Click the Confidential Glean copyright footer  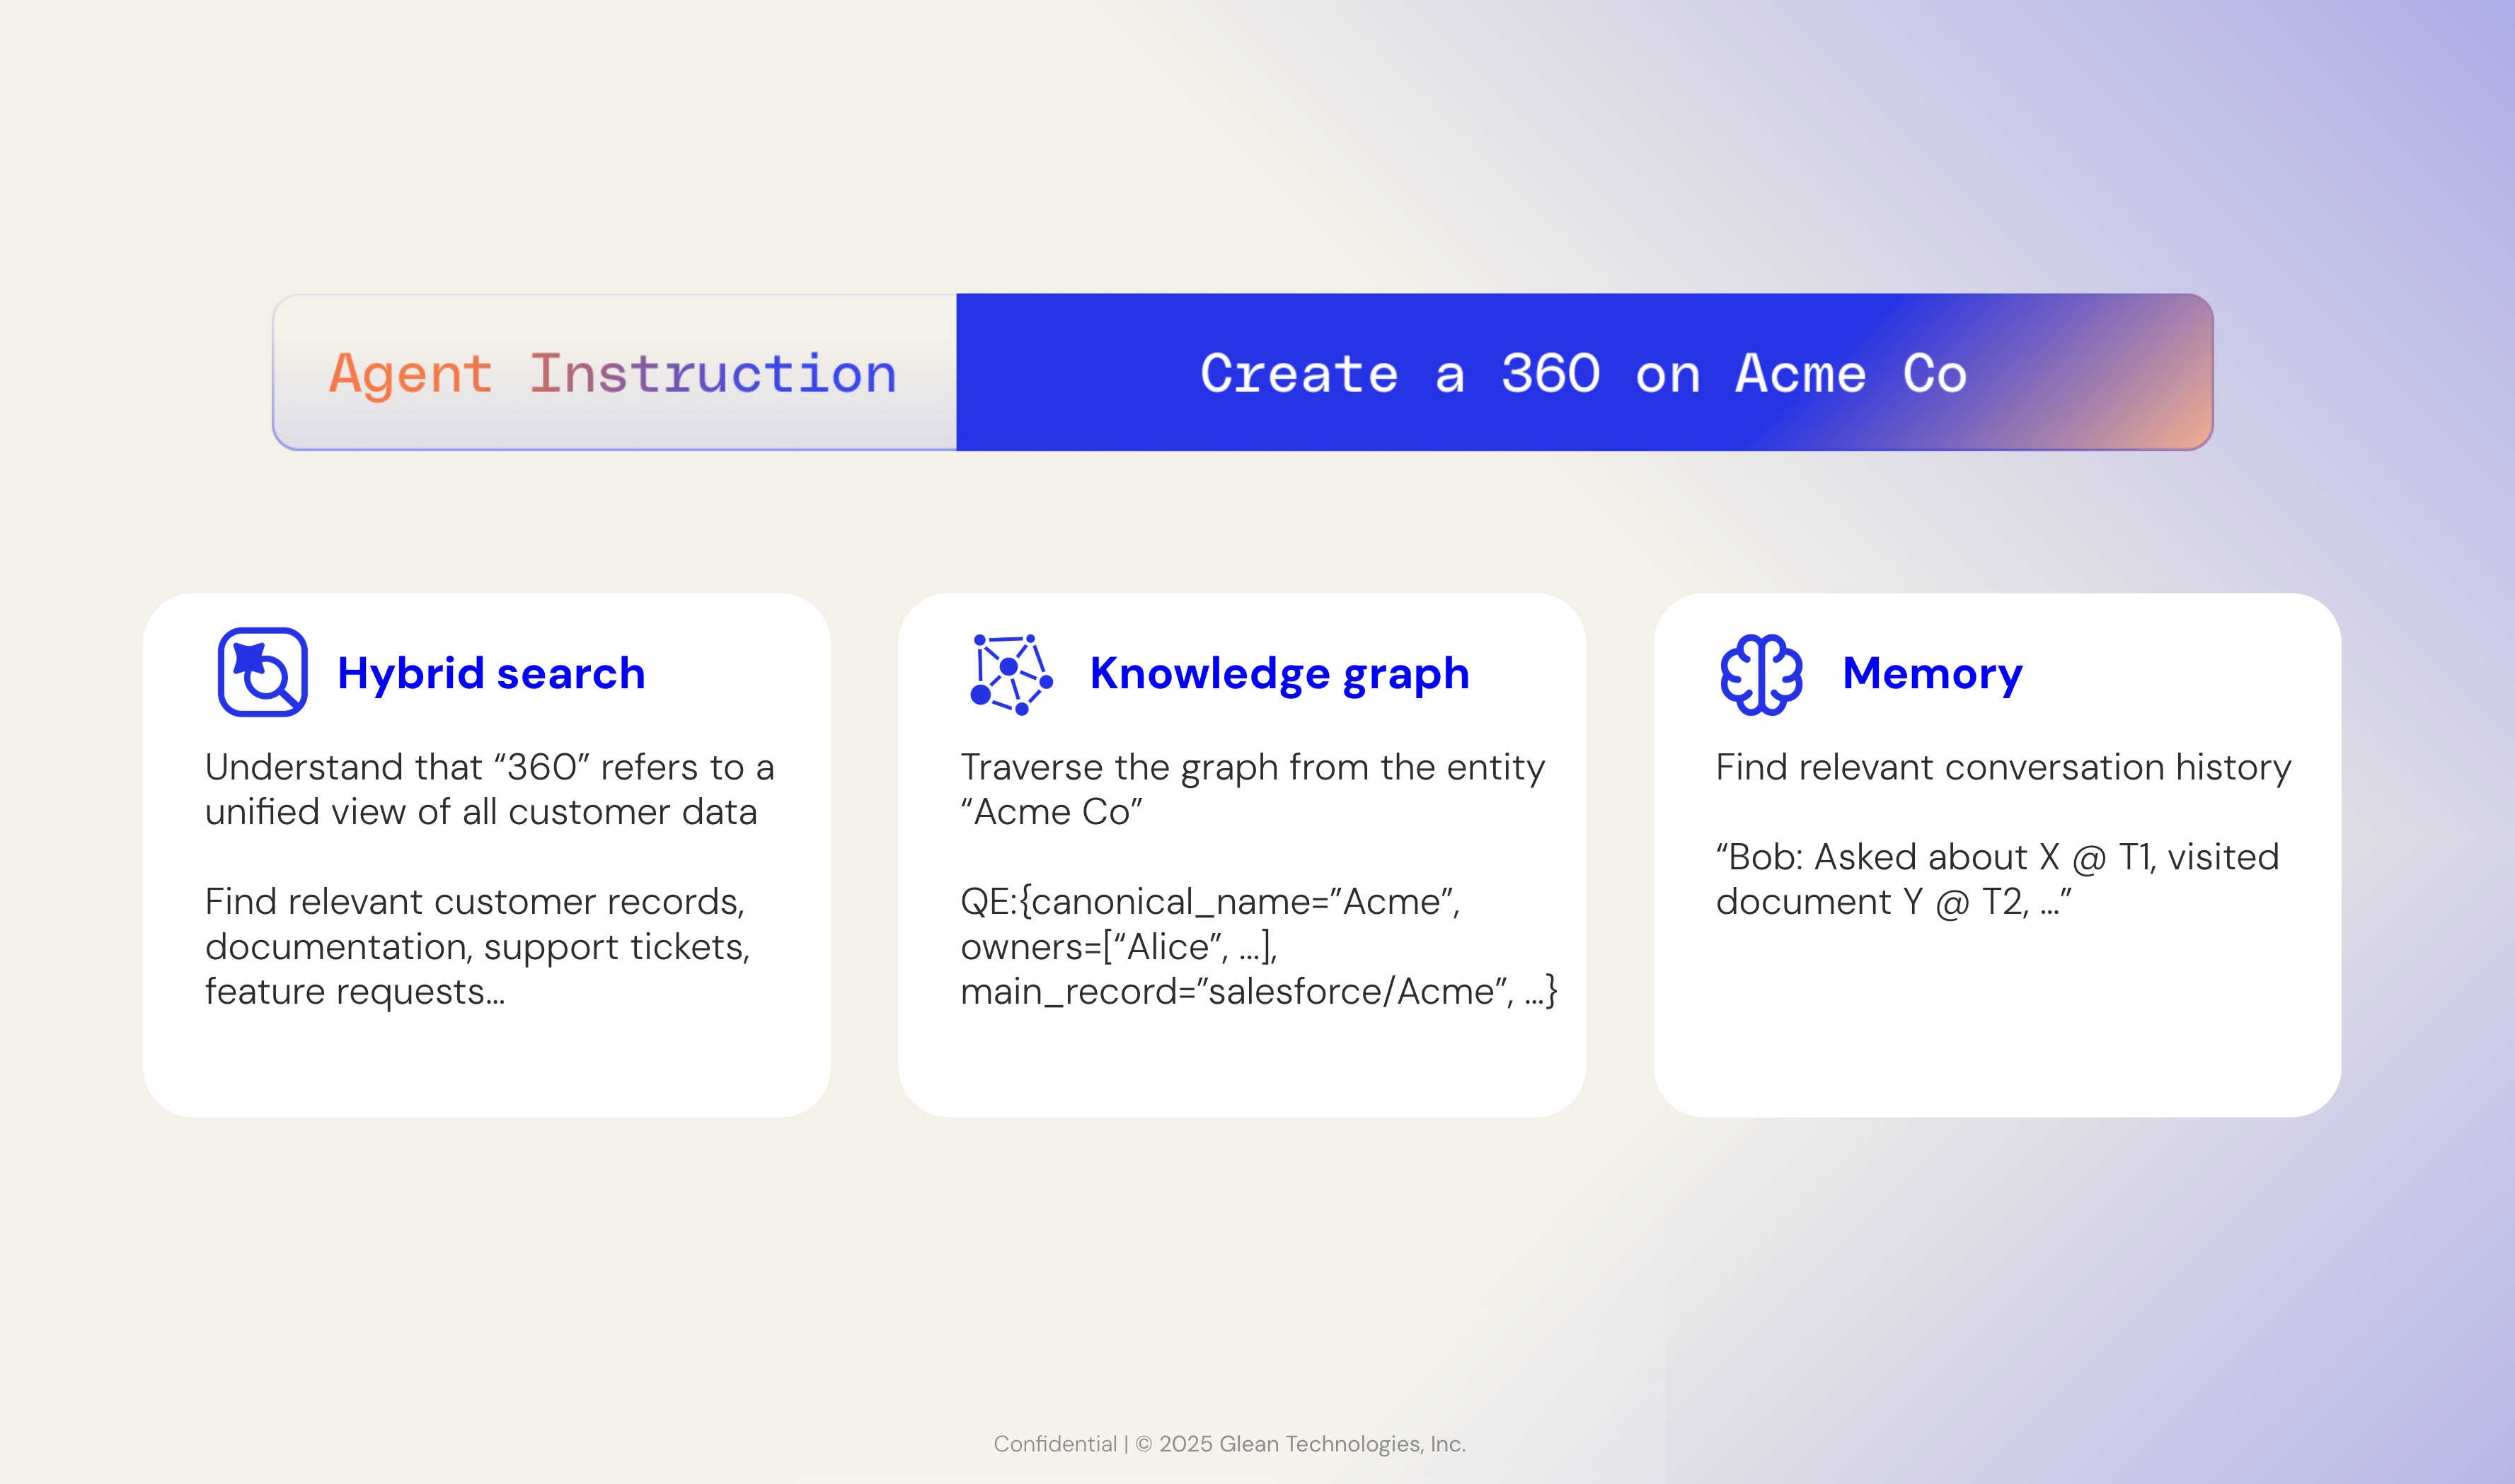pos(1229,1444)
